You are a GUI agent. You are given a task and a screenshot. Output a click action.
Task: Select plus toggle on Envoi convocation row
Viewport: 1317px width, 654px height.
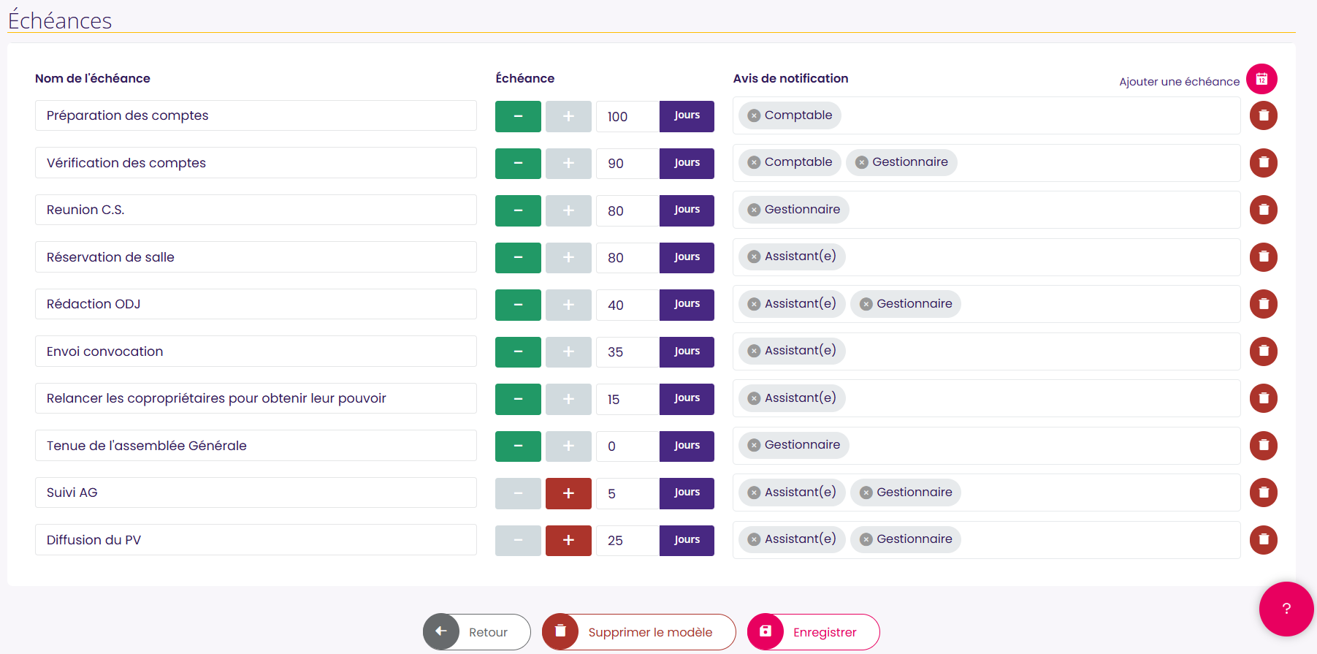[x=568, y=351]
